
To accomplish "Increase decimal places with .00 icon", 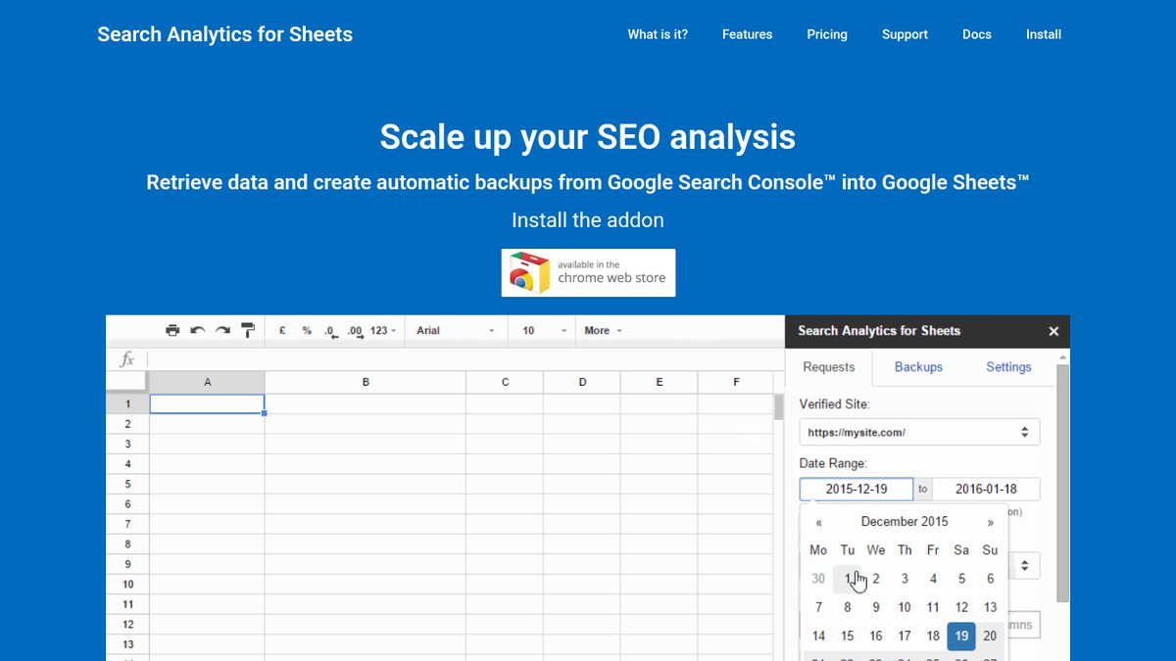I will tap(355, 332).
